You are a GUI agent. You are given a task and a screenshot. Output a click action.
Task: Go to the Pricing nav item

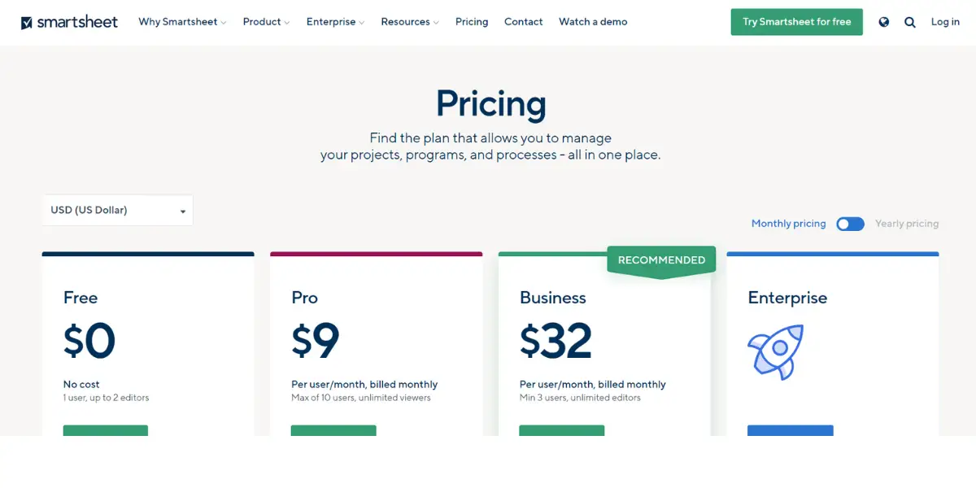[472, 22]
